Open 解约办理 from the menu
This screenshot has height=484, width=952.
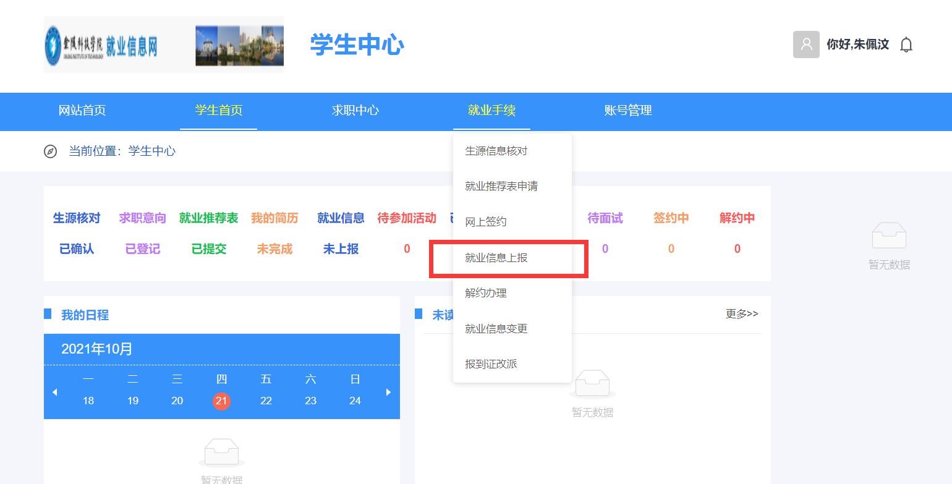tap(486, 293)
